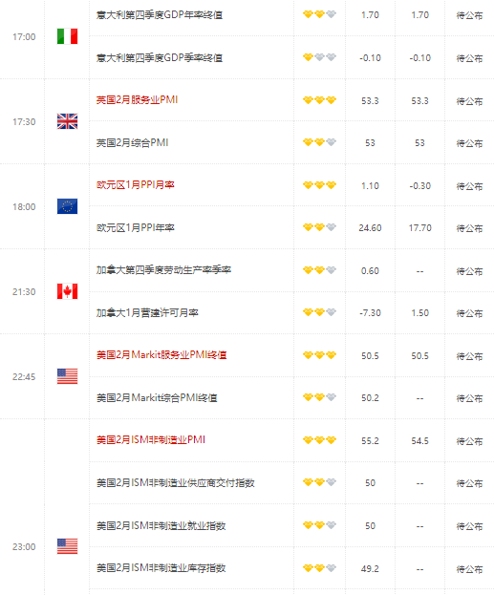Image resolution: width=494 pixels, height=595 pixels.
Task: Click 待公布 for 欧元区1月PPI年率
Action: pos(469,228)
